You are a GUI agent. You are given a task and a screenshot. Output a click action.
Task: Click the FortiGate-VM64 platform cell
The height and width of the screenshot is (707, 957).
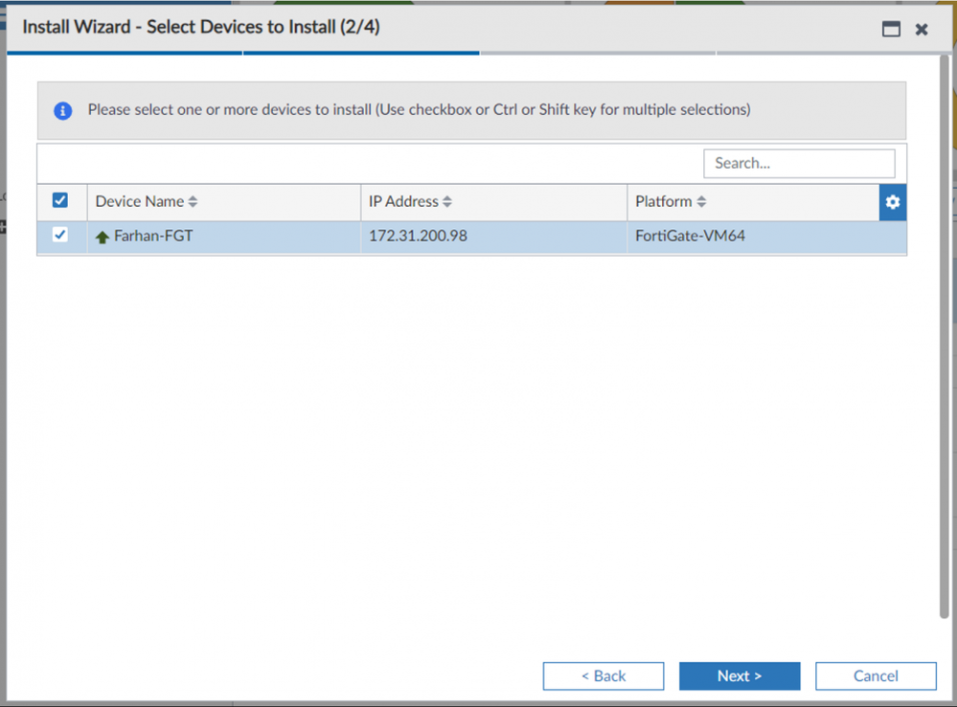tap(690, 236)
